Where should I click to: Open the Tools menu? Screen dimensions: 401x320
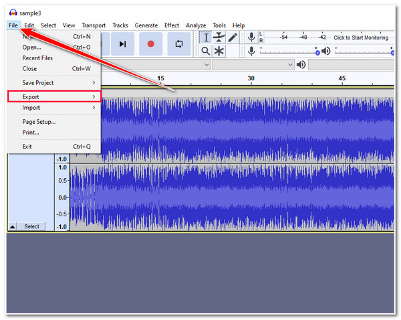point(219,25)
